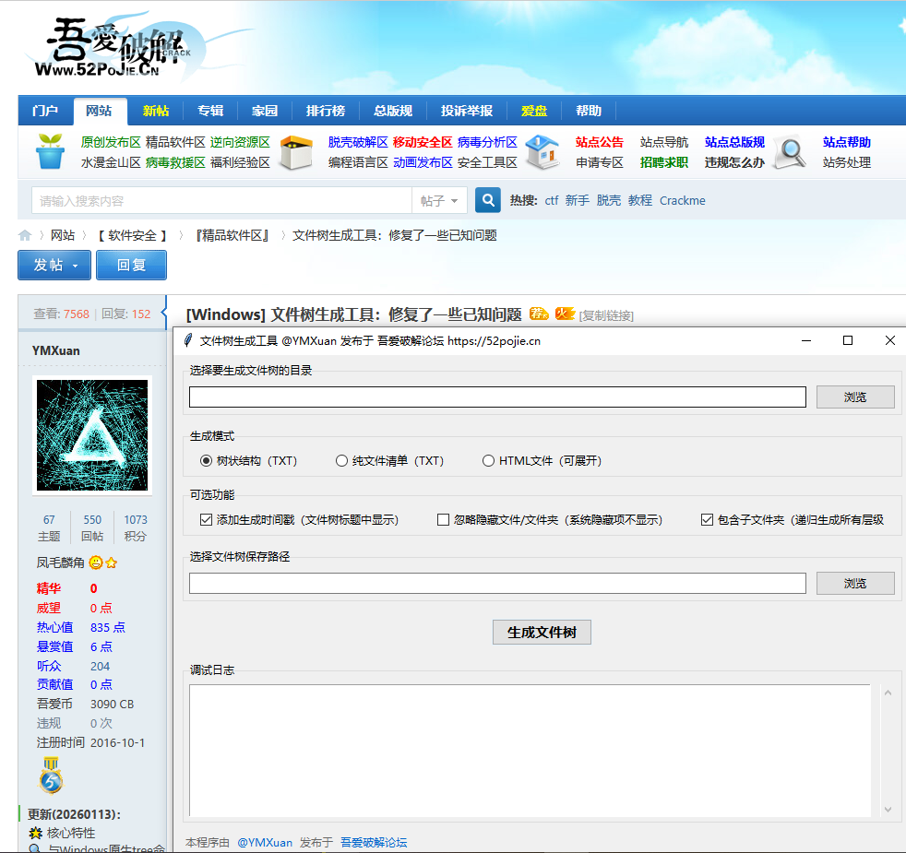
Task: Click the star icon beside 凤毛麟角
Action: (x=112, y=562)
